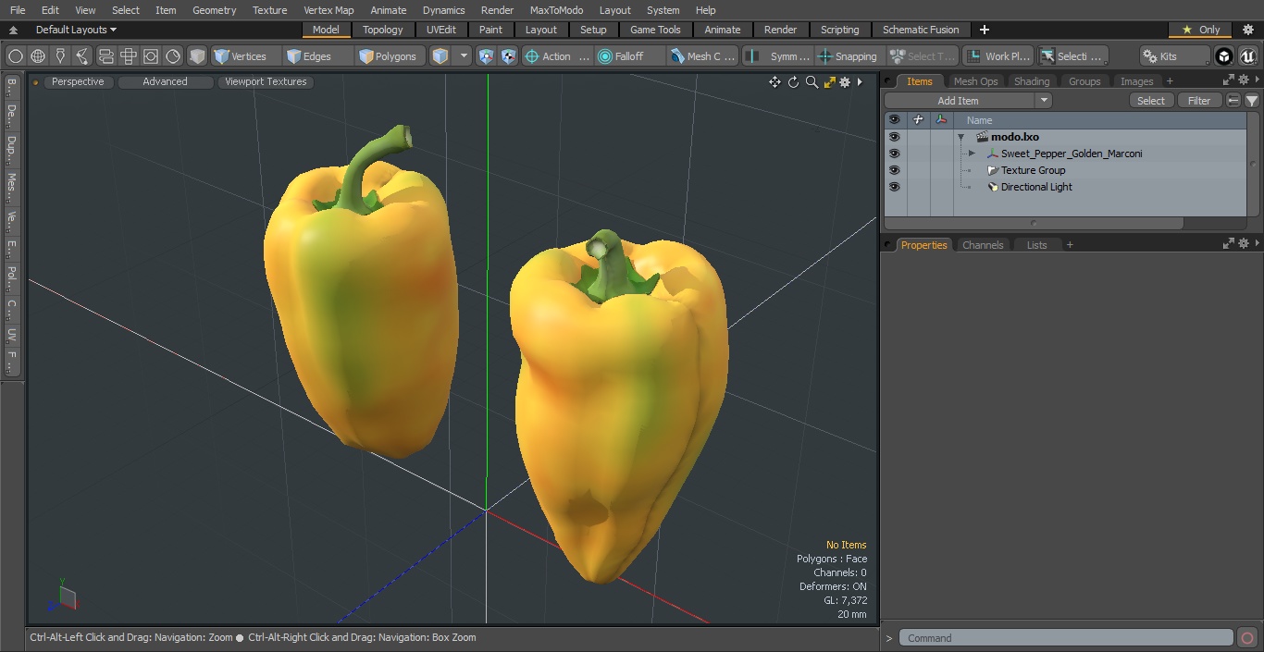
Task: Open the Add Item dropdown
Action: tap(968, 101)
